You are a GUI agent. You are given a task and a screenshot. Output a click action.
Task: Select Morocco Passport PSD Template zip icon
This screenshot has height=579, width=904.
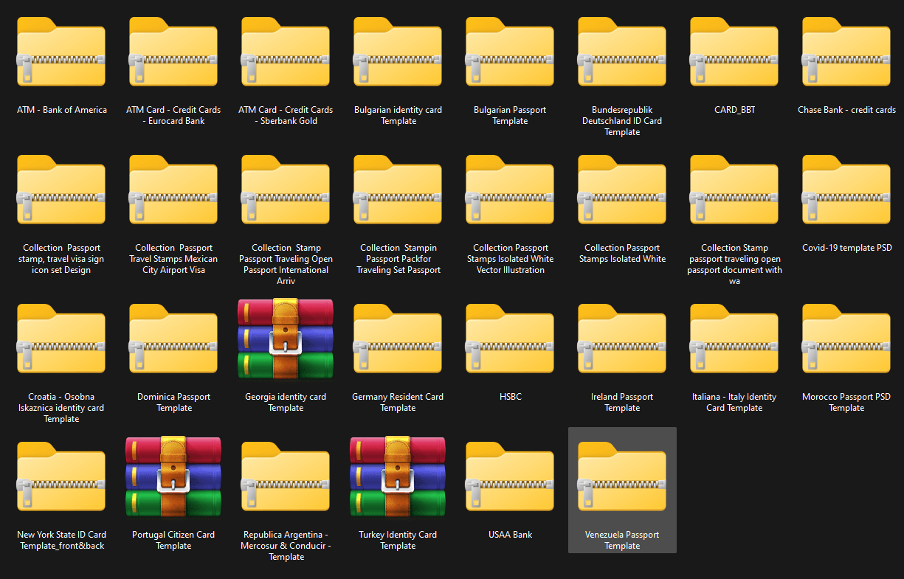[846, 339]
